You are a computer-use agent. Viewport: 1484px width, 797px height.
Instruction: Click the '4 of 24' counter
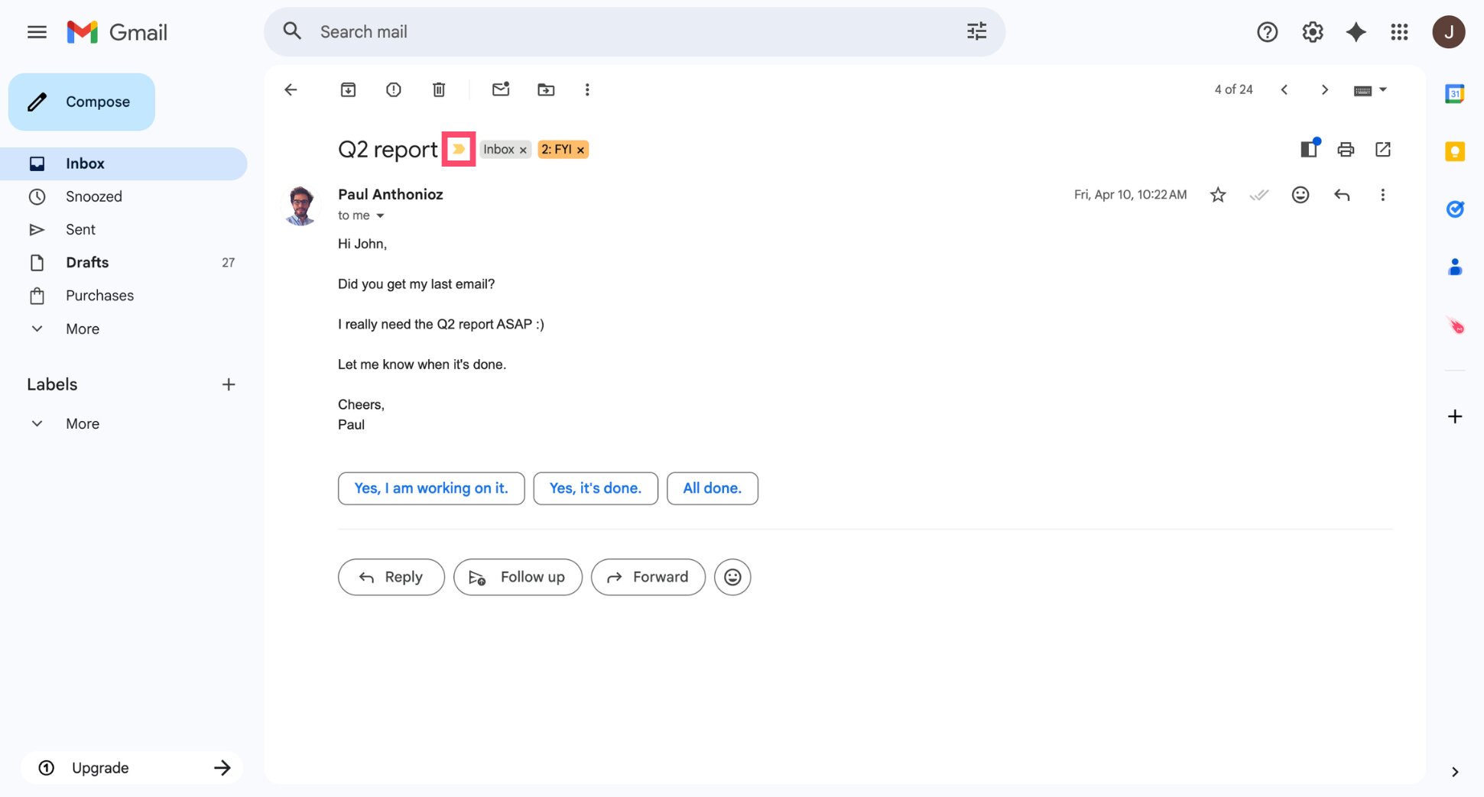1233,89
